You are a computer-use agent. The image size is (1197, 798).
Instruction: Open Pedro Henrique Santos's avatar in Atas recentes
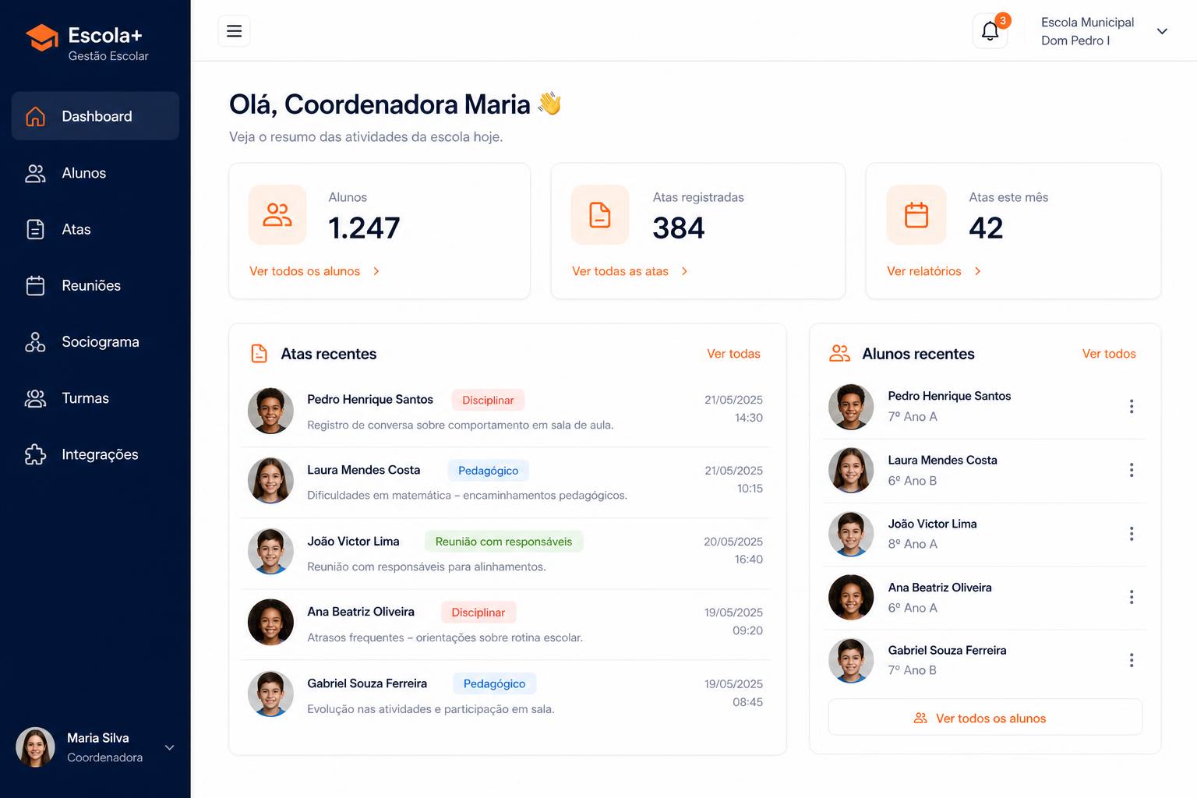tap(270, 411)
